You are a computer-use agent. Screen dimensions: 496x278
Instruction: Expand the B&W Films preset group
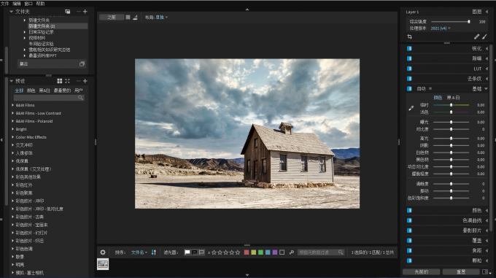tap(12, 105)
